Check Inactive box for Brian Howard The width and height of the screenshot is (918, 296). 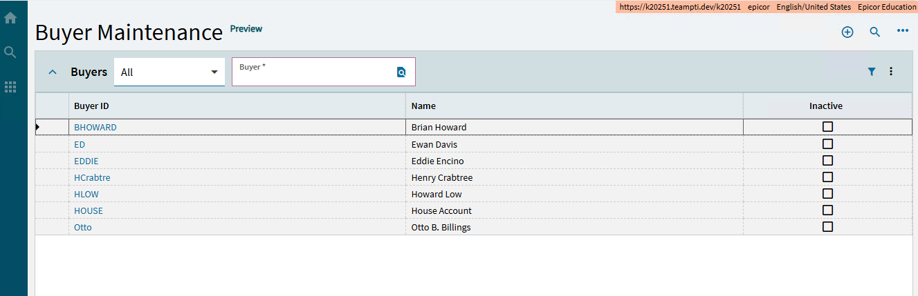827,127
